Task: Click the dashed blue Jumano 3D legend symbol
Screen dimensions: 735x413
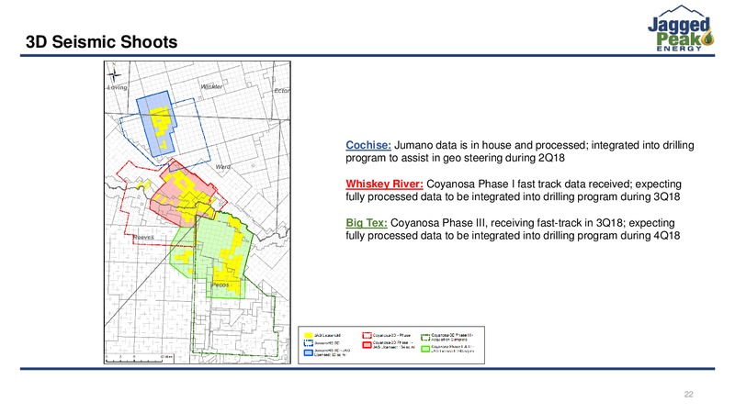Action: (308, 343)
